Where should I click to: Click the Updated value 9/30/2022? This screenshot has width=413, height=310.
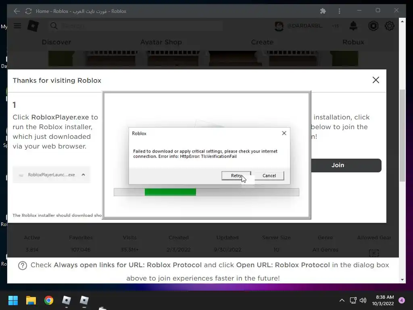(227, 249)
